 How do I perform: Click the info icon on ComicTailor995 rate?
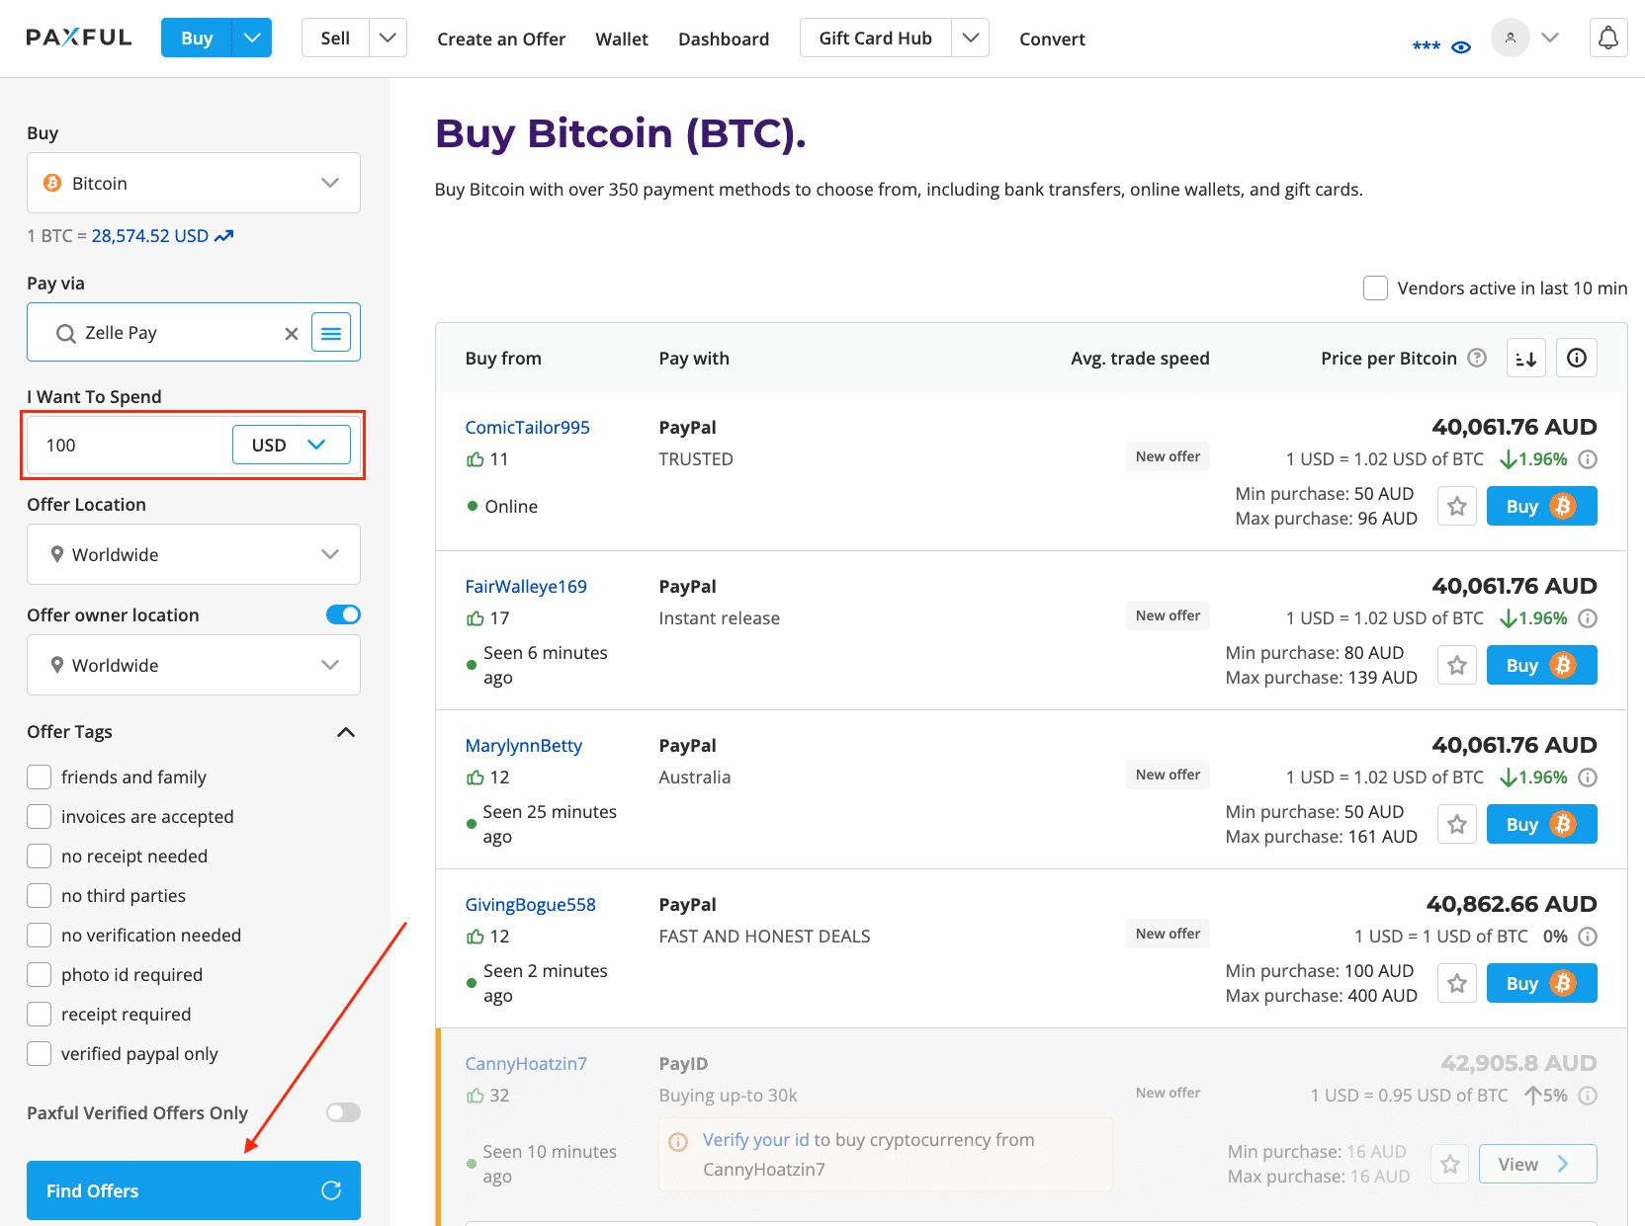pos(1588,459)
